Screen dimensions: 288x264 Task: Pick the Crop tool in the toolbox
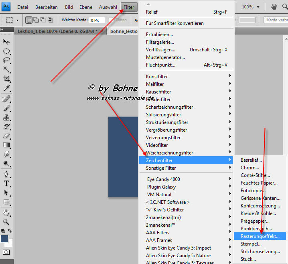(6, 79)
